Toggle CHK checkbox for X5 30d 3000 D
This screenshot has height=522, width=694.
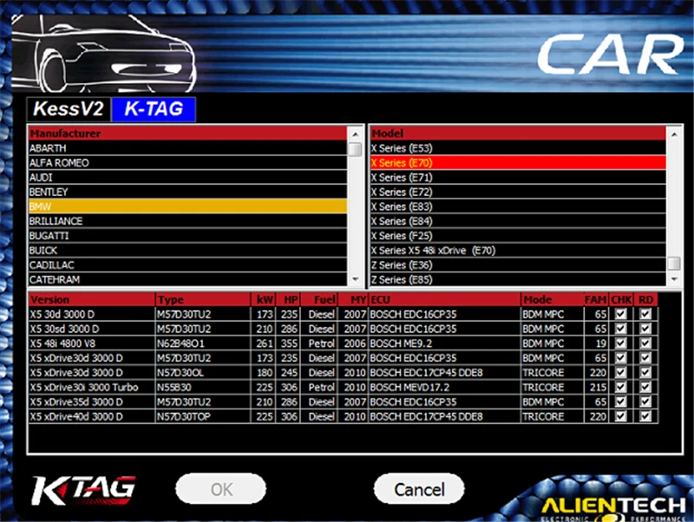(x=620, y=314)
